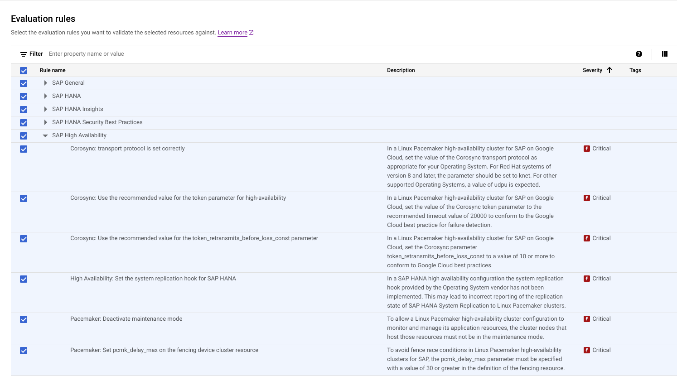This screenshot has width=677, height=376.
Task: Uncheck Corosync token parameter rule checkbox
Action: (24, 198)
